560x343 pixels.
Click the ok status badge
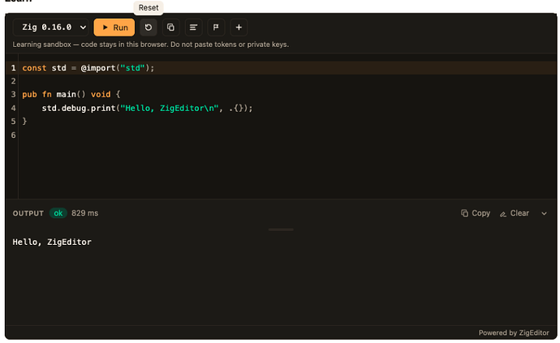[58, 213]
